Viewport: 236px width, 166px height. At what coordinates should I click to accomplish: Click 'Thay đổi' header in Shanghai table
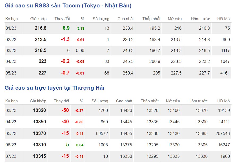coord(62,101)
